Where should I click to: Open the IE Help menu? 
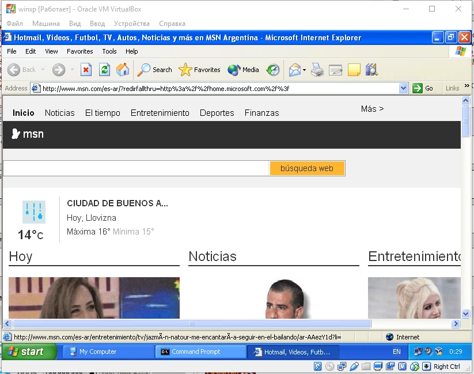(x=131, y=51)
